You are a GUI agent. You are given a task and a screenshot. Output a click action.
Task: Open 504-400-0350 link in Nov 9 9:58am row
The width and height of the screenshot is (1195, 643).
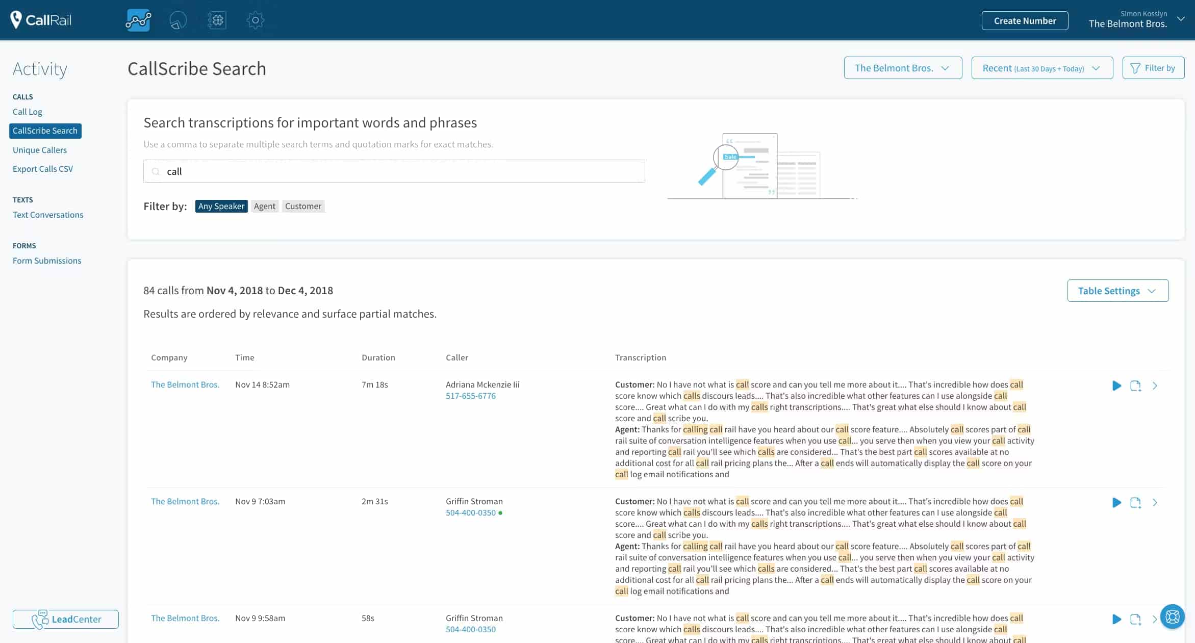coord(471,629)
